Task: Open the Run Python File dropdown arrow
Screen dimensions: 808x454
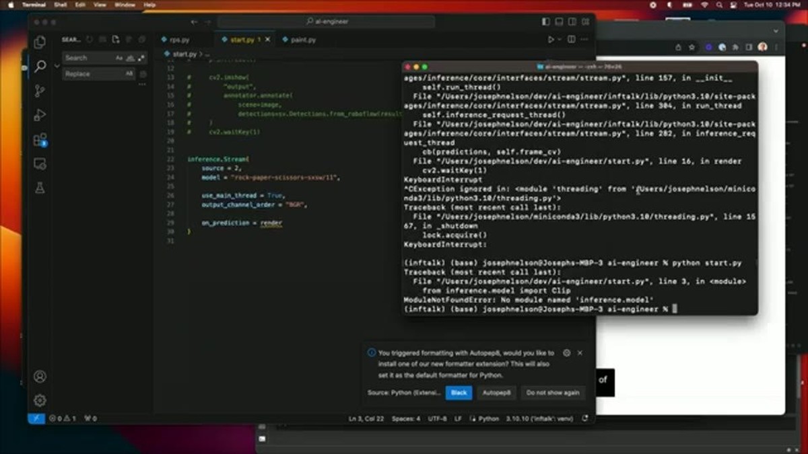Action: pos(560,40)
